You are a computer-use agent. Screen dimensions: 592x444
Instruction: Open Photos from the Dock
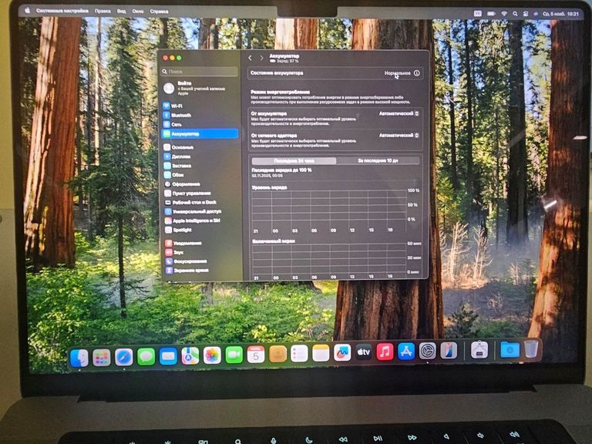(212, 355)
